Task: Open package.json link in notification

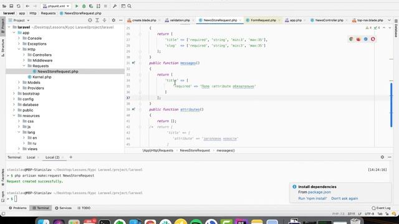Action: coord(319,192)
